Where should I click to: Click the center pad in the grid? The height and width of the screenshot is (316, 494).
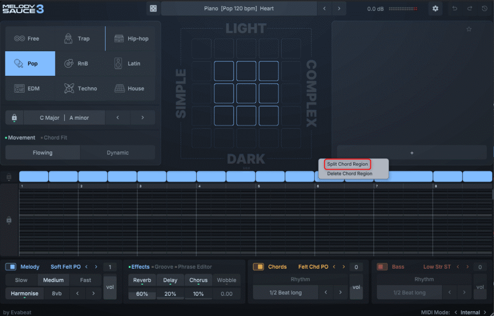tap(246, 94)
